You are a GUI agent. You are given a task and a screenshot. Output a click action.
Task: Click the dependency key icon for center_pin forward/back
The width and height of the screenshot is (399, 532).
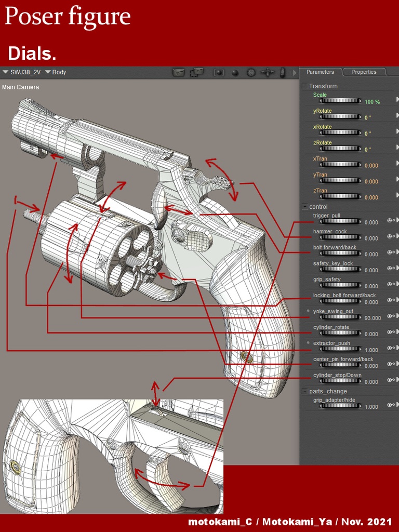pyautogui.click(x=391, y=364)
